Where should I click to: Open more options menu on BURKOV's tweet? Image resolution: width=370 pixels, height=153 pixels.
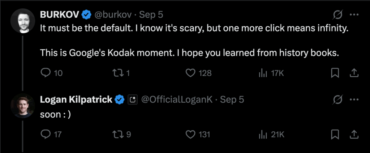(354, 15)
